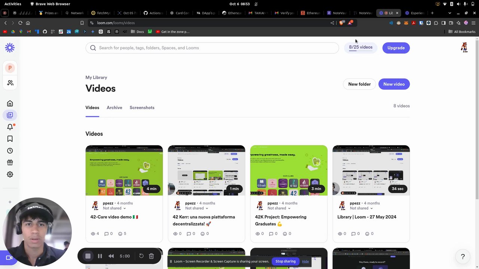Open settings gear in Loom sidebar
The height and width of the screenshot is (269, 479).
(10, 174)
